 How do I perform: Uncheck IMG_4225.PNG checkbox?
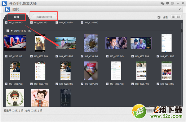tap(132, 84)
